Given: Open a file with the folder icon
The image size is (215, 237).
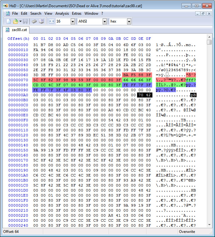Looking at the screenshot, I should click(15, 21).
